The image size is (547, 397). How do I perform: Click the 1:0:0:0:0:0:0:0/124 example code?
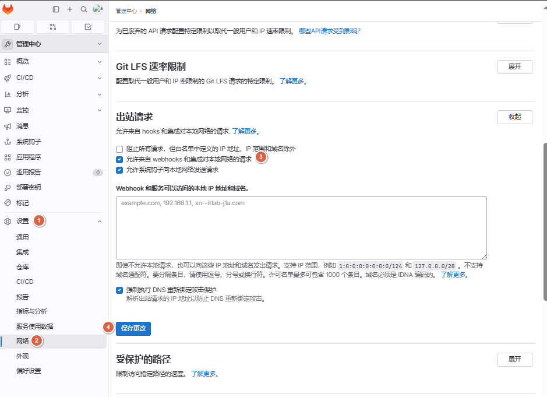click(370, 266)
